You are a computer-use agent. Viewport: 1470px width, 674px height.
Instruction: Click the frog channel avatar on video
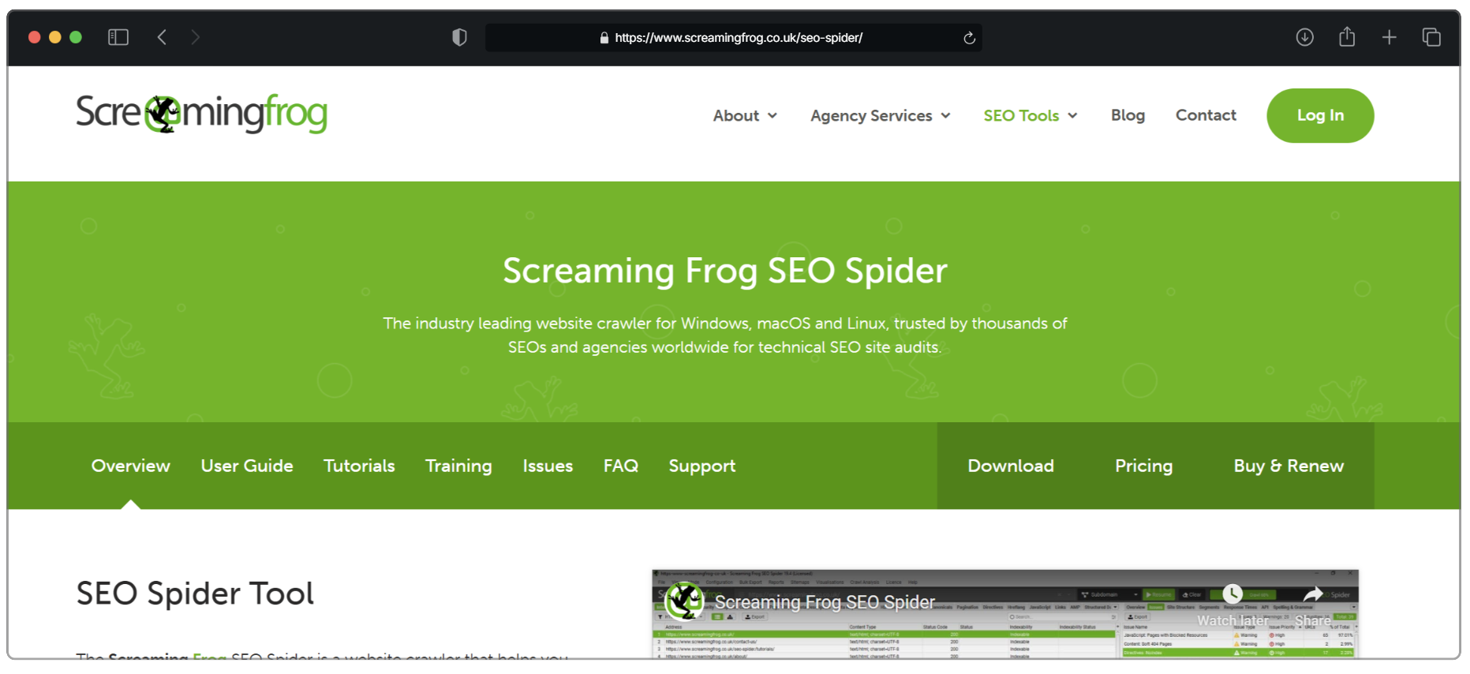coord(684,601)
